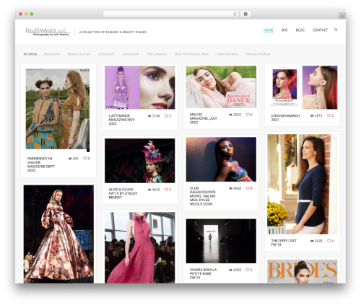Like Chiara Boni La Petite Robe heart icon
The height and width of the screenshot is (305, 361).
point(247,270)
